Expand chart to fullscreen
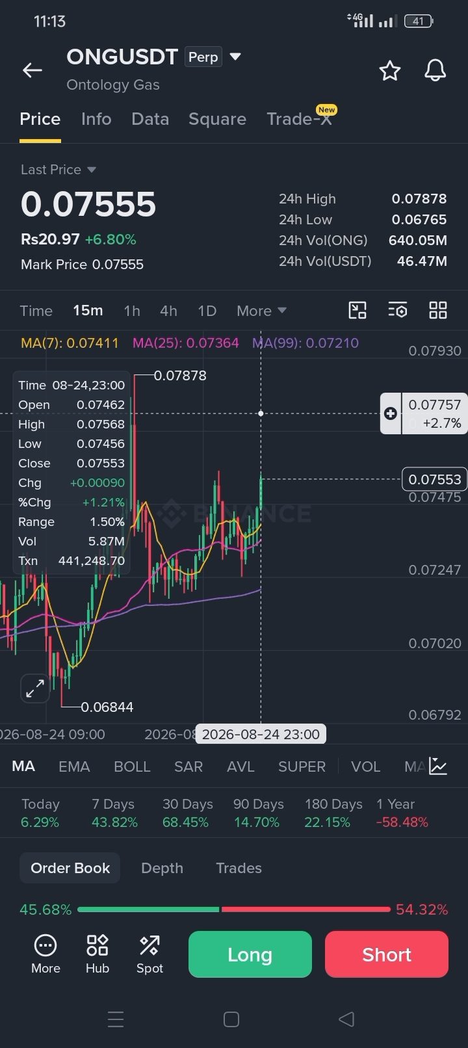Viewport: 468px width, 1048px height. (35, 688)
